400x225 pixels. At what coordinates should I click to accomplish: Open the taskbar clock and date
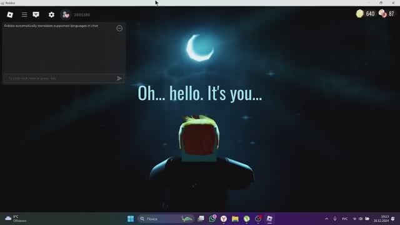pos(381,219)
